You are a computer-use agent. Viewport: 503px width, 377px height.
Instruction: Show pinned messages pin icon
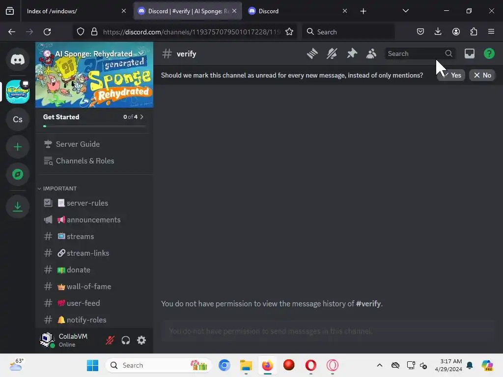tap(352, 54)
